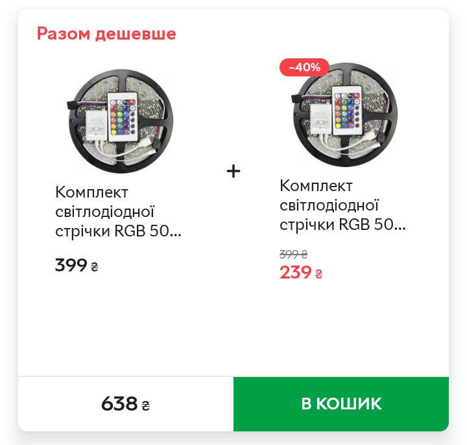Open the left product title link

click(x=118, y=212)
